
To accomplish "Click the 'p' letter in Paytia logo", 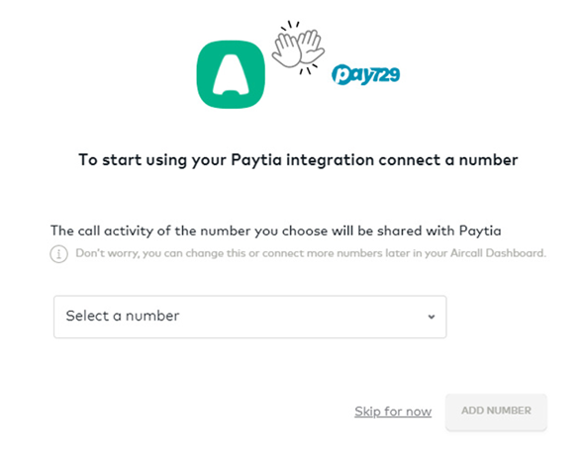I will point(341,74).
